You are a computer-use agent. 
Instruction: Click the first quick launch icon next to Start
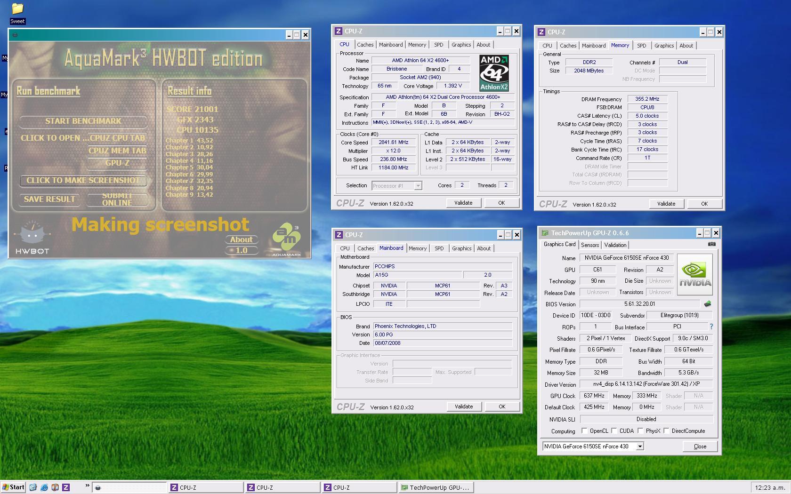pos(33,487)
